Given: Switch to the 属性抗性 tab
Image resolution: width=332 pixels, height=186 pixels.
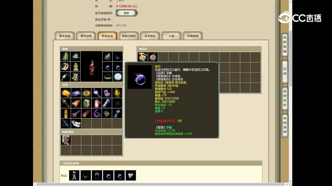Looking at the screenshot, I should (86, 36).
